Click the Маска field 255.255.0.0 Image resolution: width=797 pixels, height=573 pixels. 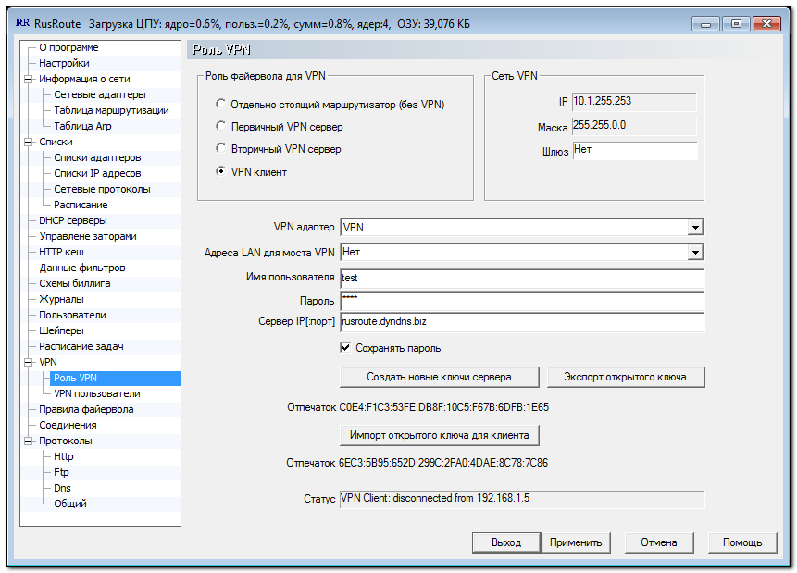(634, 126)
